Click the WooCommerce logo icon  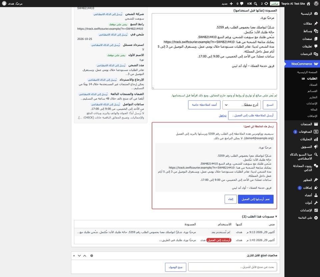(x=316, y=64)
